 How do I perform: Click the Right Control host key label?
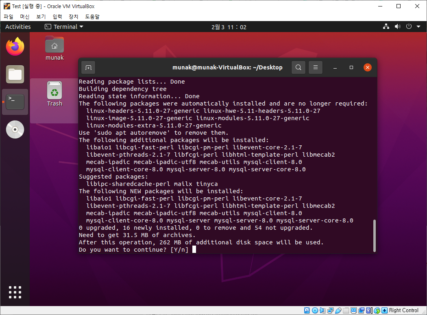click(403, 310)
